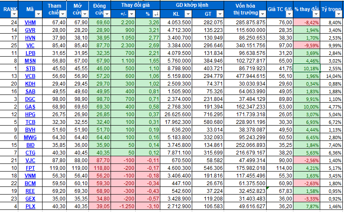Viewport: 344px width, 212px height.
Task: Select the VCB market cap cell 477.944.615
Action: (x=245, y=76)
